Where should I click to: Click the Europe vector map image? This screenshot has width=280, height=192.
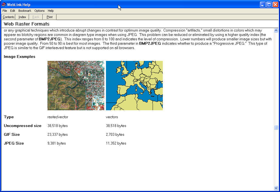pos(134,86)
